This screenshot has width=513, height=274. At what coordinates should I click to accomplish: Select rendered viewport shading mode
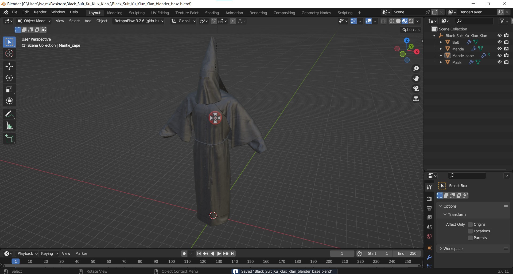411,21
